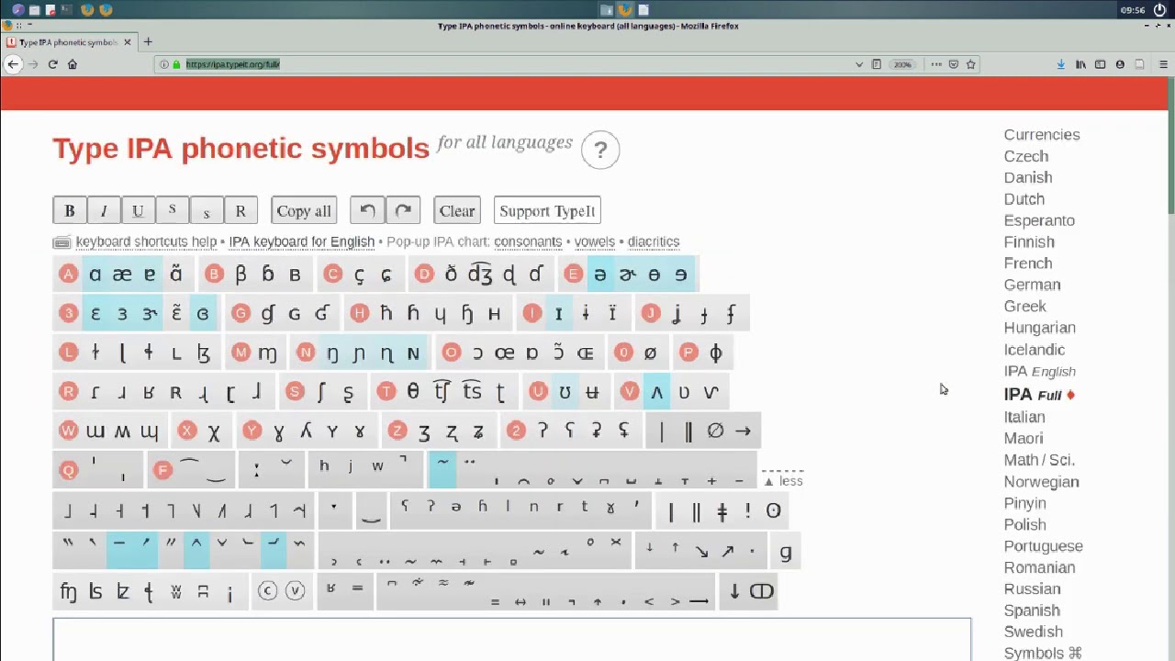The image size is (1175, 661).
Task: Click the circled T key label
Action: point(386,392)
